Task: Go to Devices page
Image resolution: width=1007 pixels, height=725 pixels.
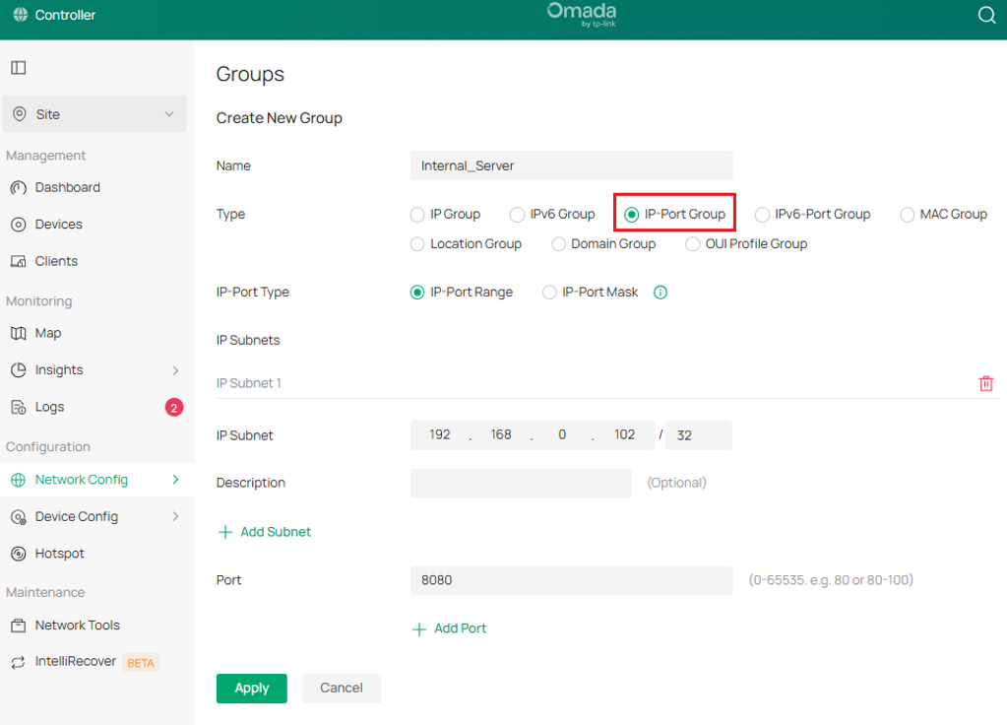Action: click(x=58, y=225)
